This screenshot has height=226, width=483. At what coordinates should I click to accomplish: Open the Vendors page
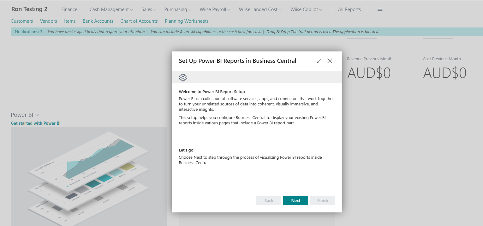(49, 21)
